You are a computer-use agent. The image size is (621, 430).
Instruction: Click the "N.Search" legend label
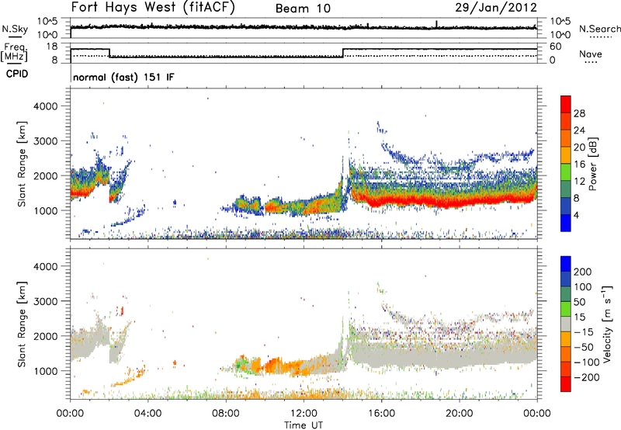click(x=599, y=29)
